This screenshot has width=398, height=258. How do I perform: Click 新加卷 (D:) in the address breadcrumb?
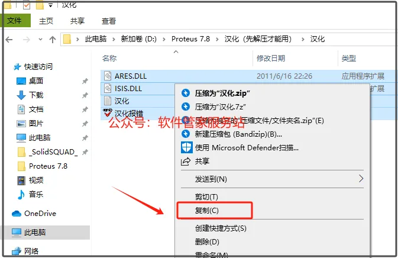138,39
